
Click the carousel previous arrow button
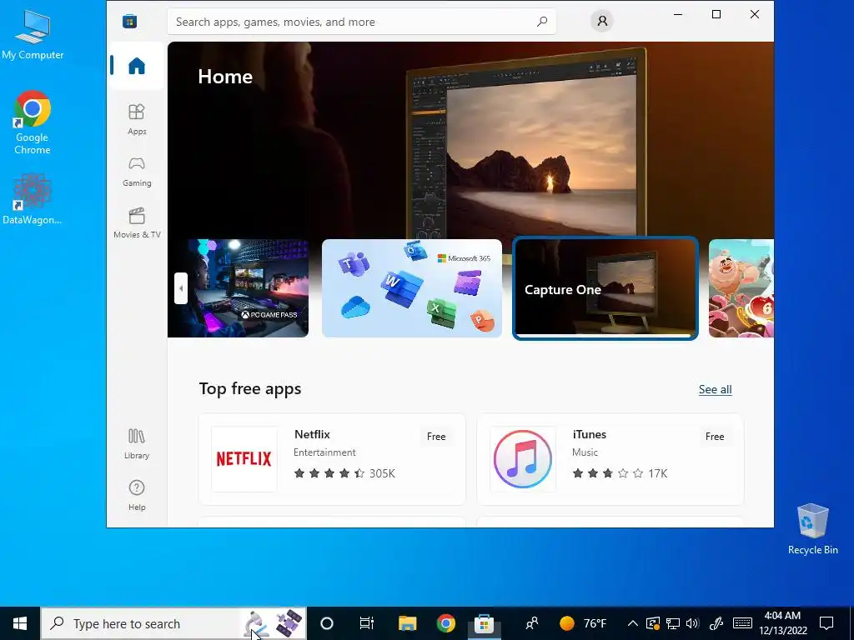(x=181, y=288)
